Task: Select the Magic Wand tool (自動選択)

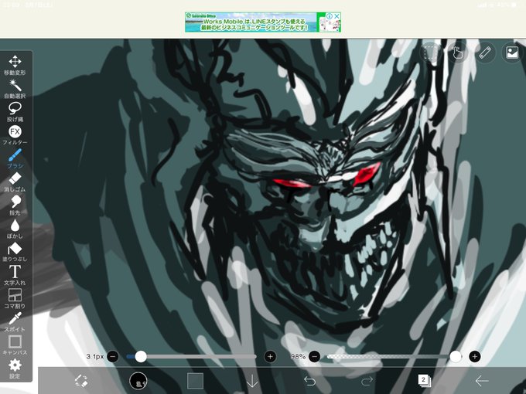Action: click(15, 88)
